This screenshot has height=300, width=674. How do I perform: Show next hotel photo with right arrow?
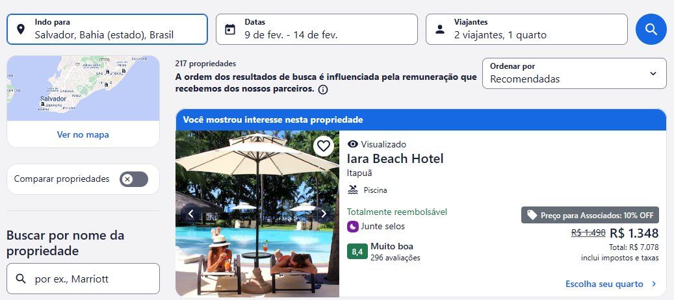click(324, 214)
